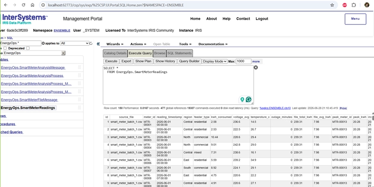Viewport: 374px width, 187px height.
Task: Expand the Wizards menu
Action: tap(115, 44)
